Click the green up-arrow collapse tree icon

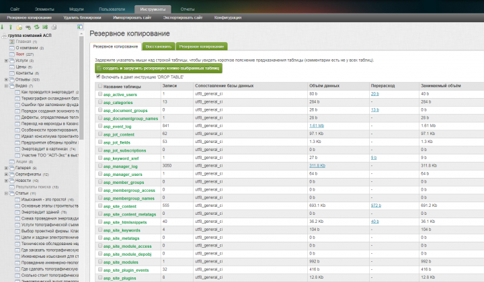(11, 27)
